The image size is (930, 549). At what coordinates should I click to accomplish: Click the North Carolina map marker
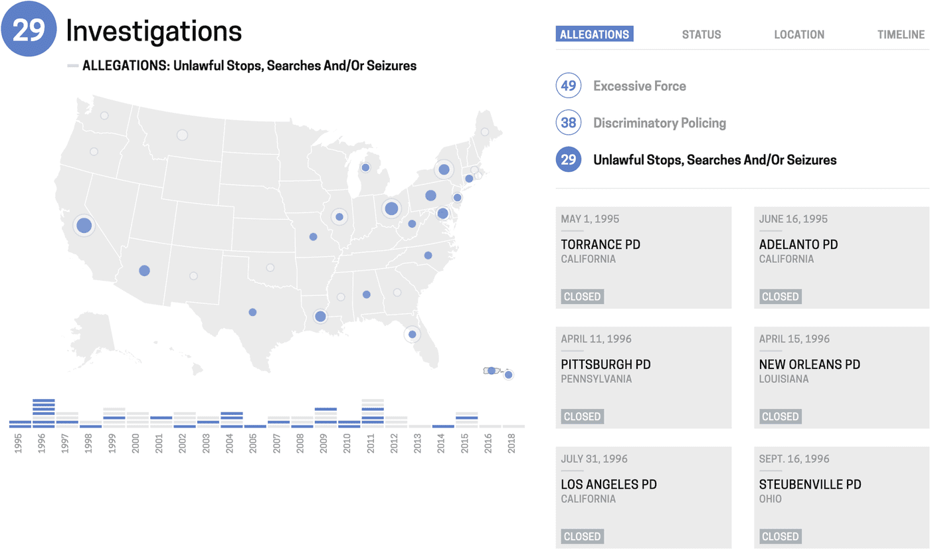tap(428, 255)
